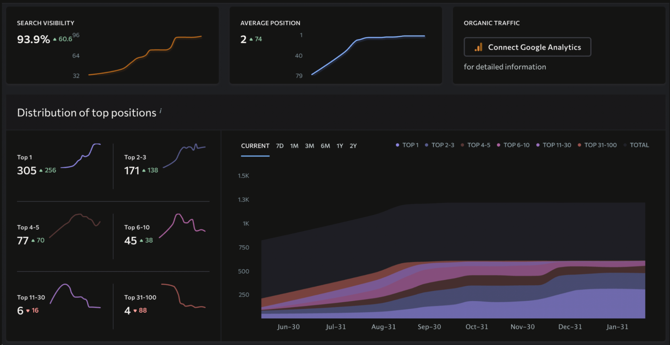Switch chart range to 2Y
The height and width of the screenshot is (345, 670).
[353, 146]
